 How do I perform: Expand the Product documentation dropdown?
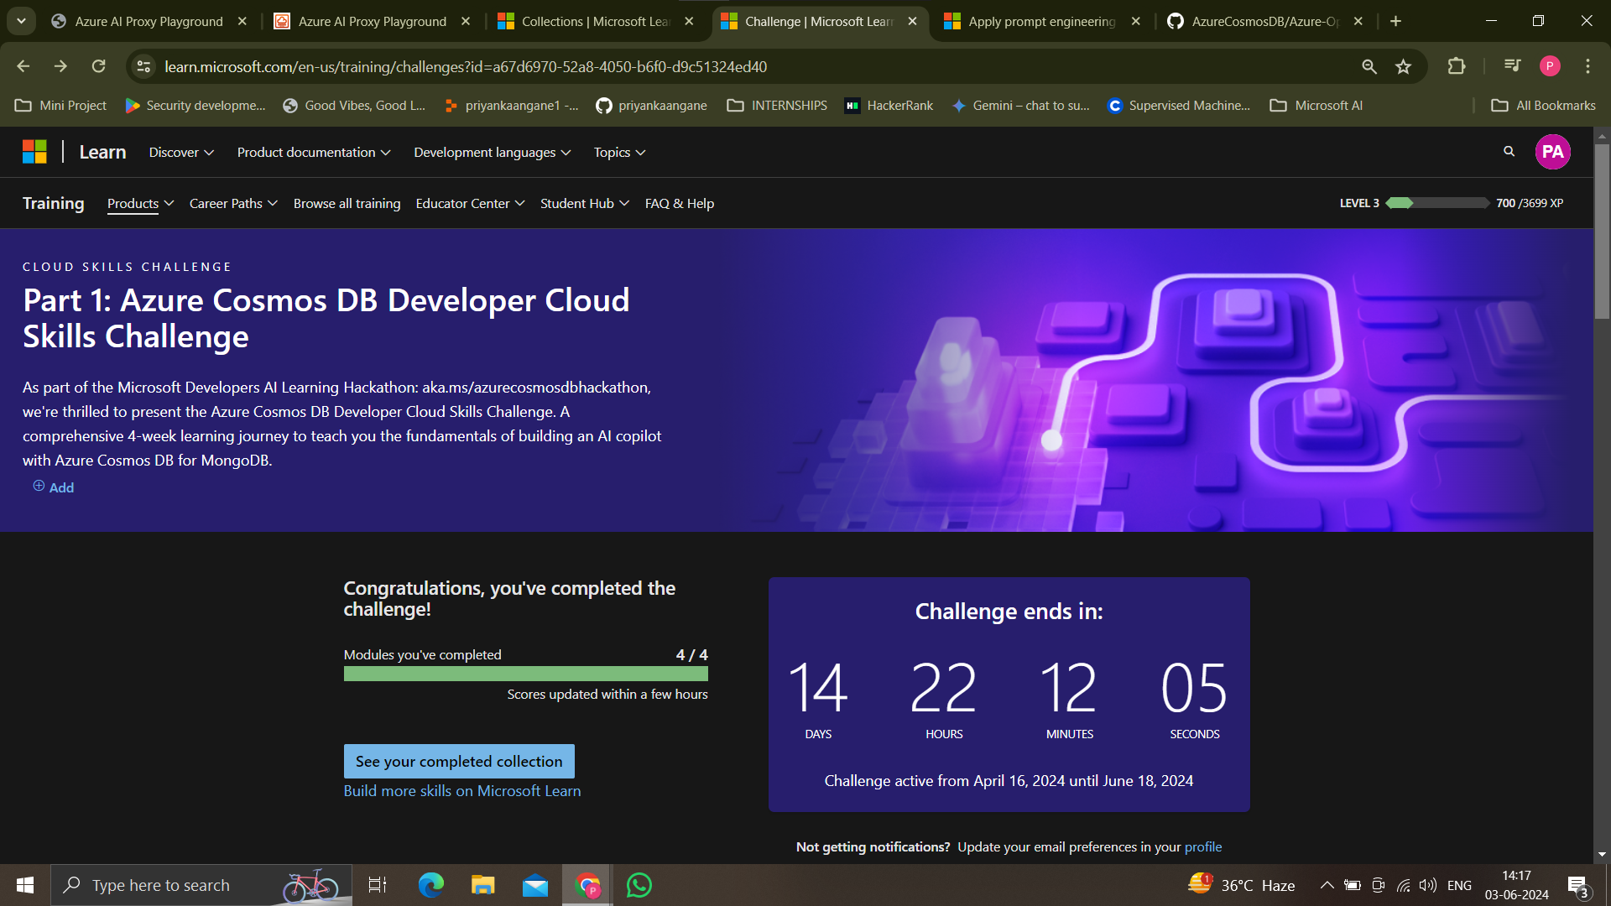coord(313,152)
